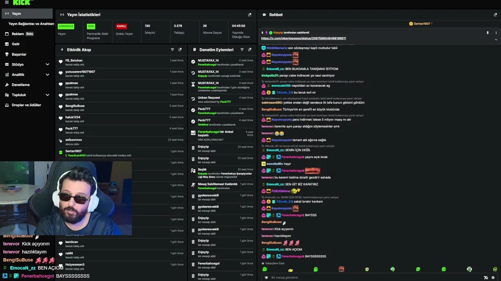This screenshot has width=501, height=281.
Task: Click the speech bubble icon beside Sohbet
Action: (x=264, y=15)
